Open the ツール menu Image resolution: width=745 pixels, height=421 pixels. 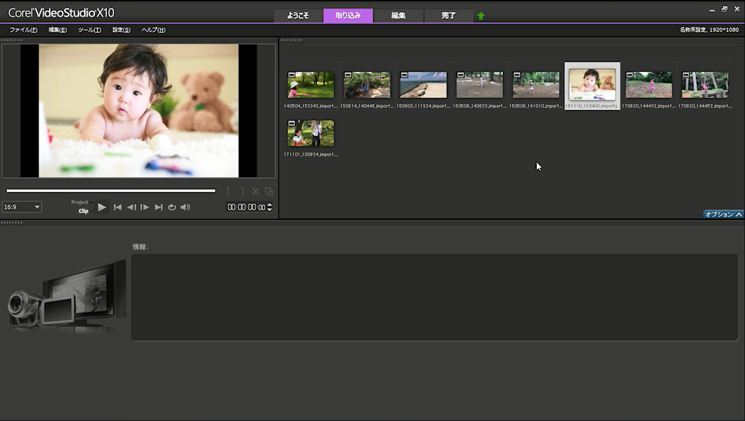coord(89,30)
